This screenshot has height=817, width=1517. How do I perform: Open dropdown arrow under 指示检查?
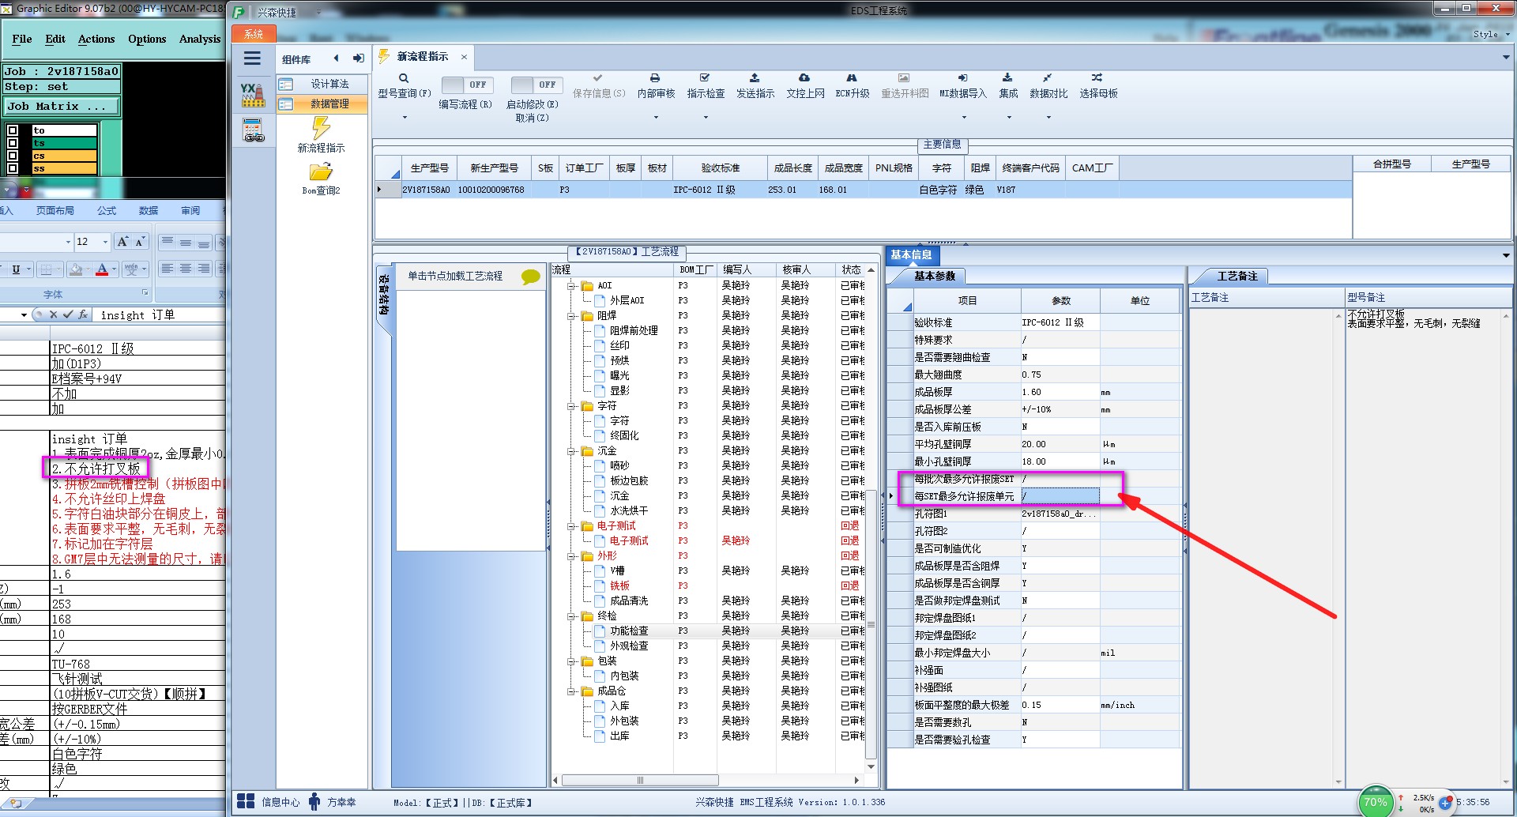click(x=706, y=118)
